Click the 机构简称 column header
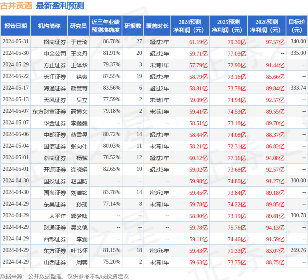This screenshot has height=280, width=308. coord(49,26)
